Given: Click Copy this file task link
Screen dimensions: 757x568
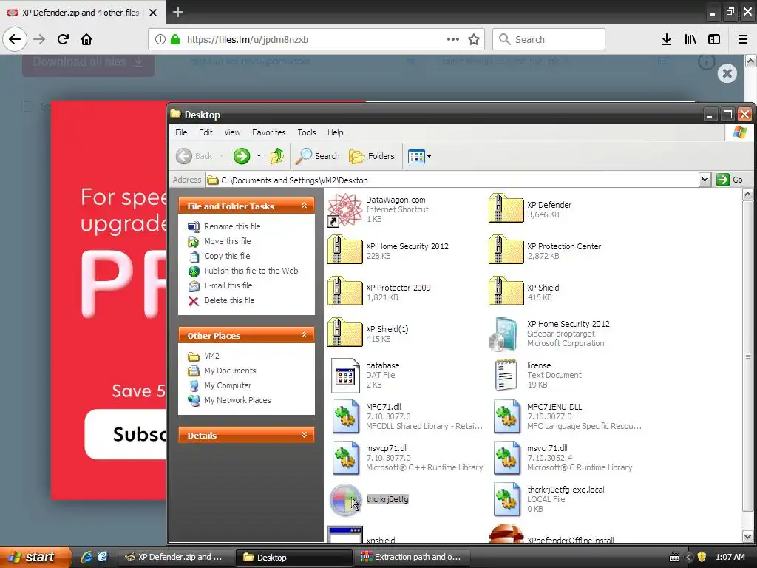Looking at the screenshot, I should point(227,256).
